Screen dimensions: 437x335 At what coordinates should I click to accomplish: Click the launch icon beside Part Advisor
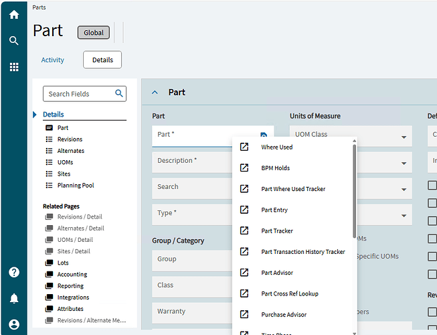pyautogui.click(x=244, y=272)
